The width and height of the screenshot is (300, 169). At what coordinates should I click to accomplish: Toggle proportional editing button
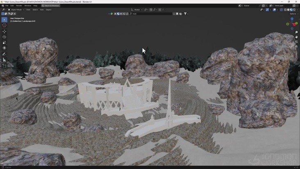click(160, 9)
